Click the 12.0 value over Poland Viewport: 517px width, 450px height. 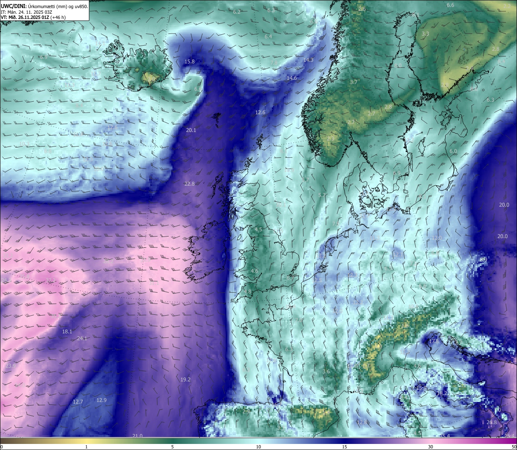pyautogui.click(x=437, y=238)
